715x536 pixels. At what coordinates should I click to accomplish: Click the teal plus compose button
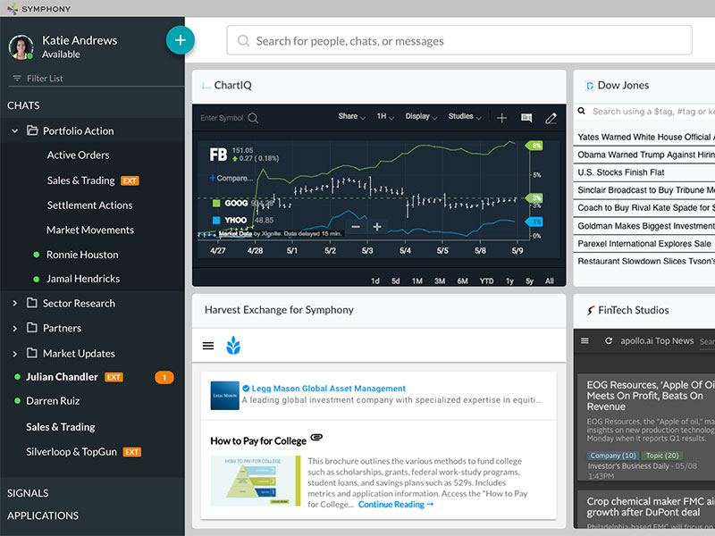pos(181,40)
